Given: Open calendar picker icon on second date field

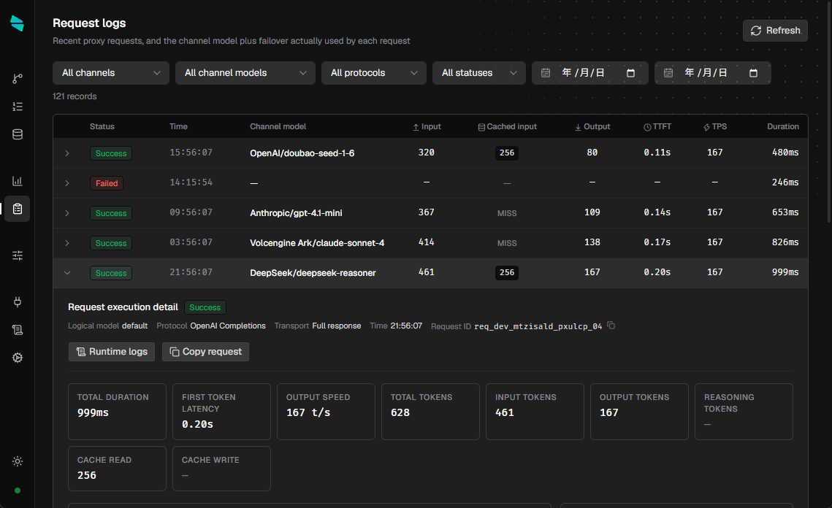Looking at the screenshot, I should [753, 73].
